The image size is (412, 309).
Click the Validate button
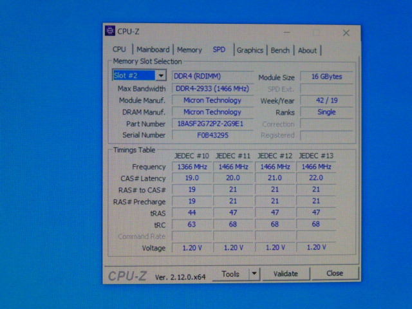pos(286,274)
